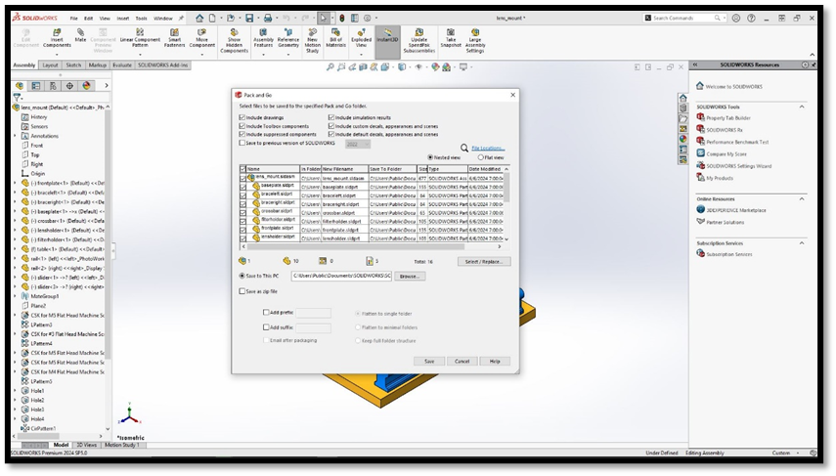
Task: Open the Exploded View dropdown arrow
Action: pyautogui.click(x=361, y=54)
